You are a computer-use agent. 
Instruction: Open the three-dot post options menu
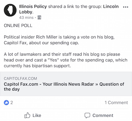pyautogui.click(x=126, y=7)
